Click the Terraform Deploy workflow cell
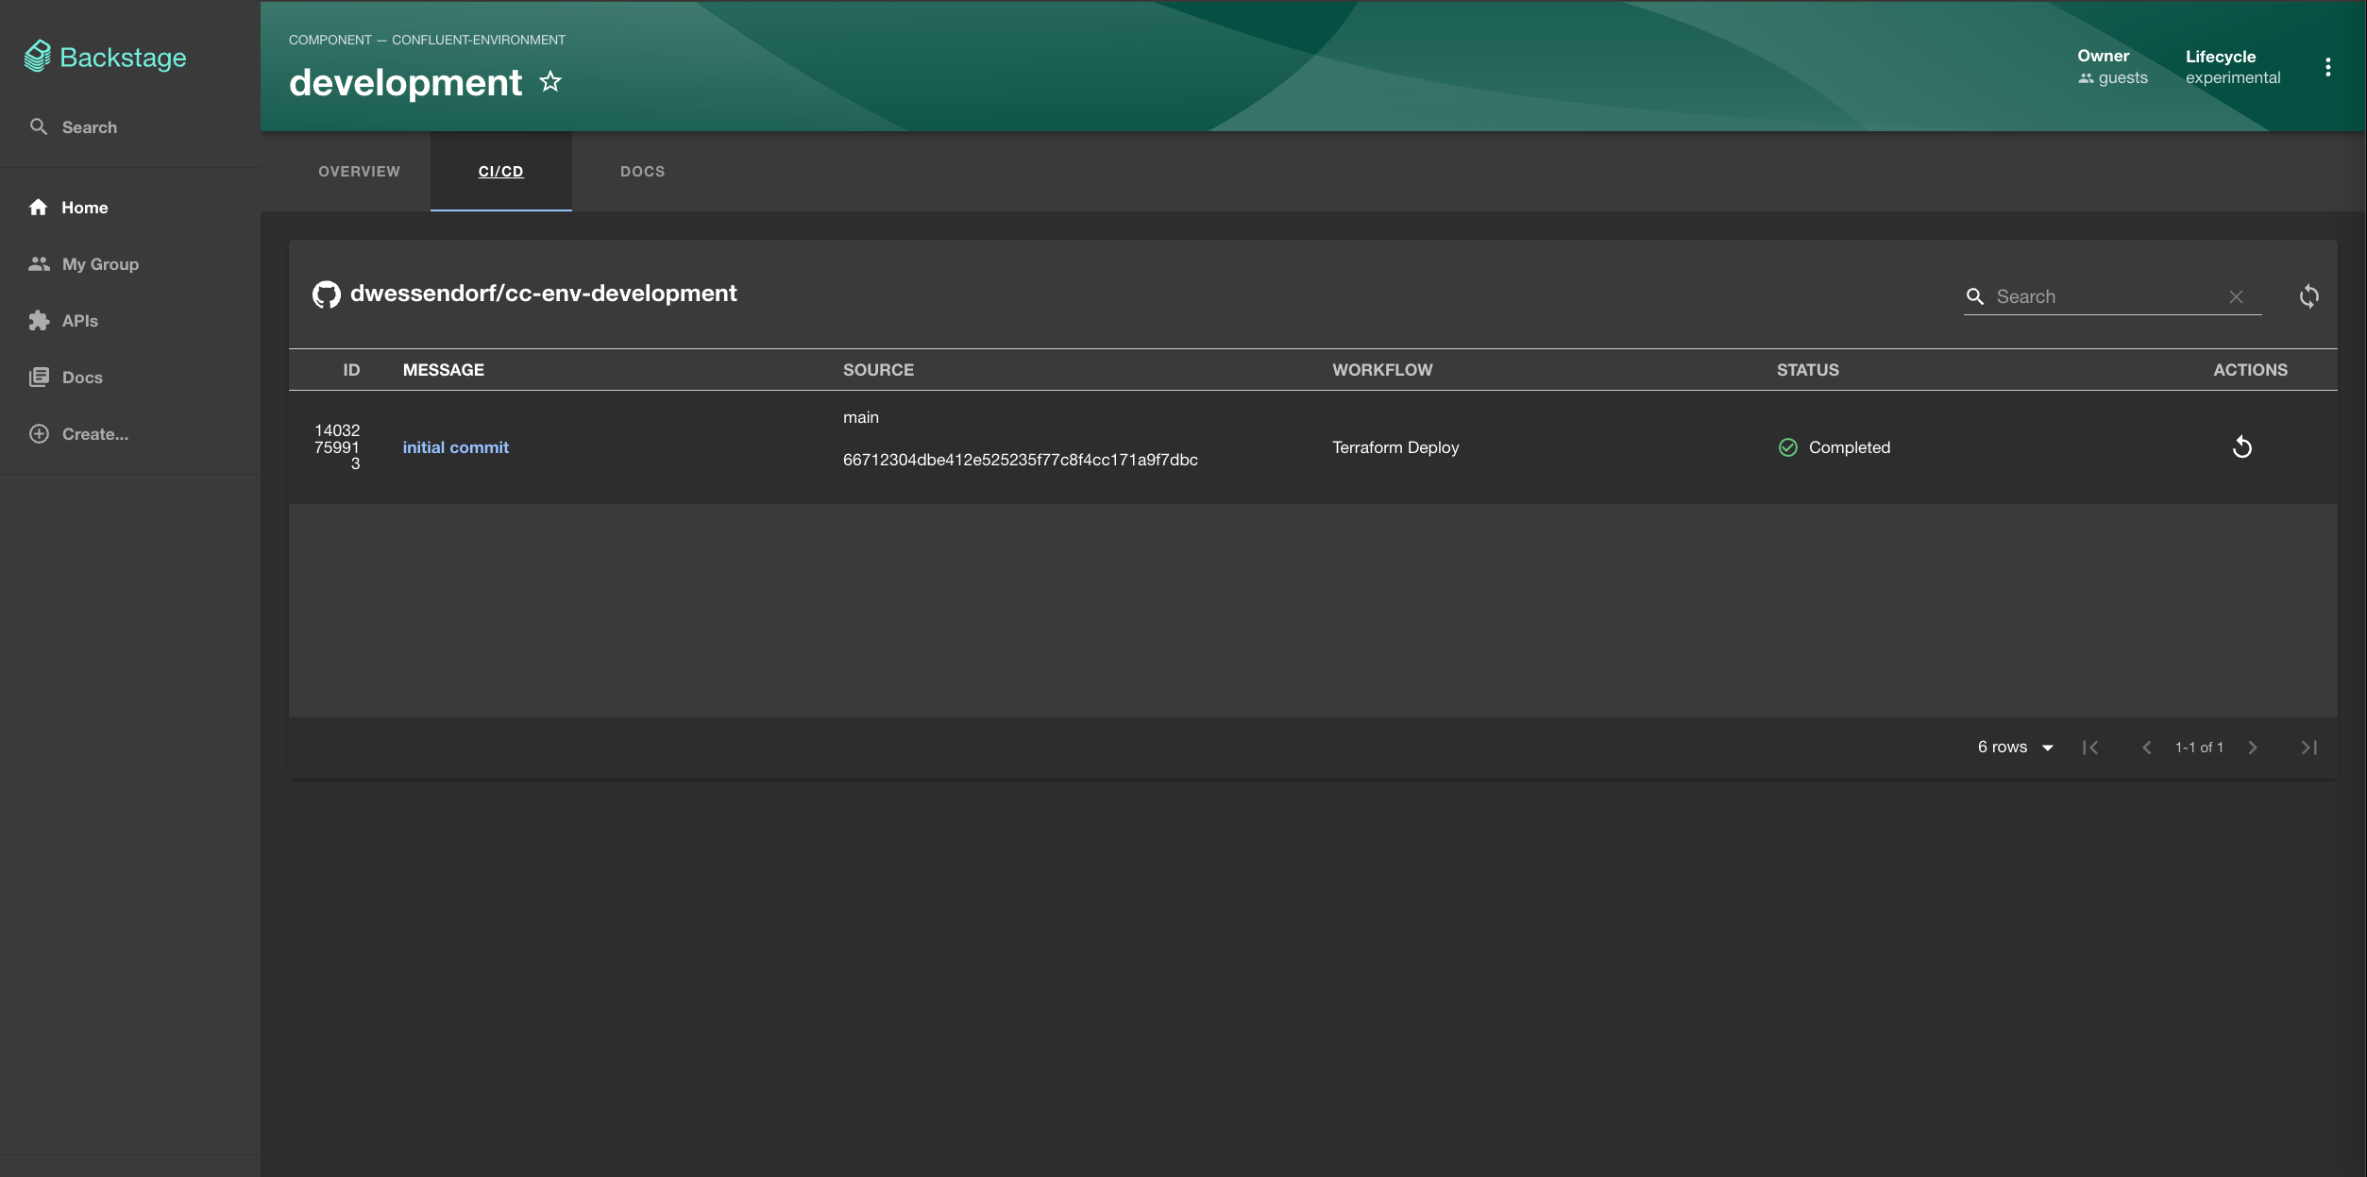Screen dimensions: 2367x1177 tap(1395, 447)
